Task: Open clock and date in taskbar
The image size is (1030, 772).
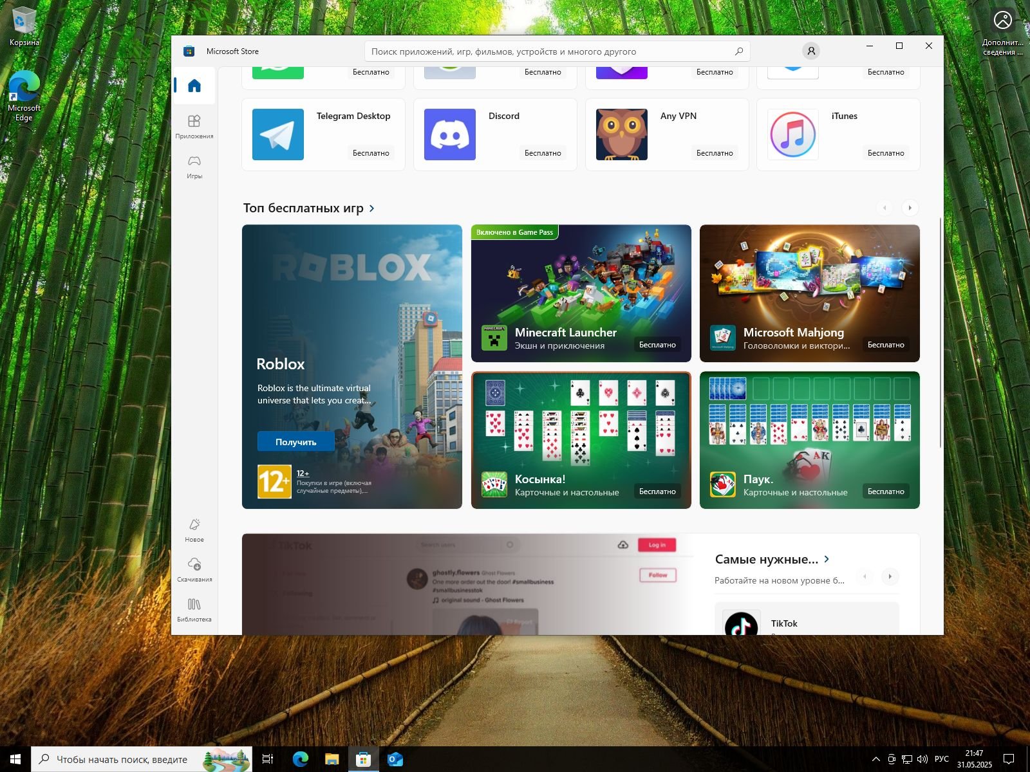Action: pyautogui.click(x=974, y=759)
